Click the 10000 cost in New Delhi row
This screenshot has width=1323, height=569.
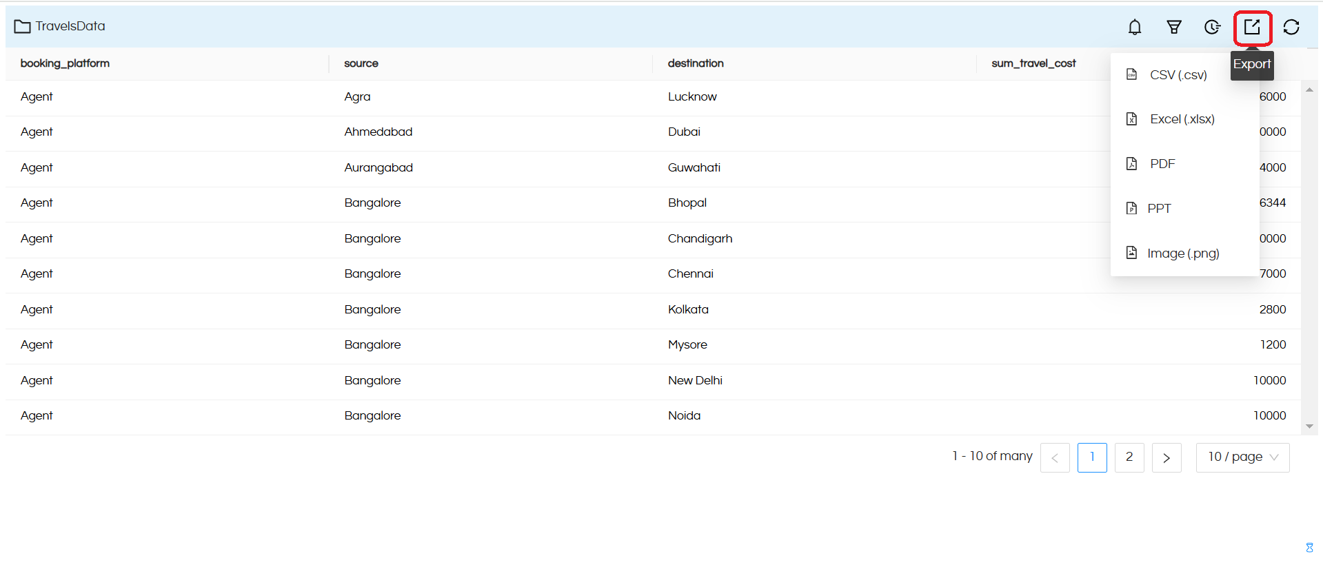[1270, 380]
